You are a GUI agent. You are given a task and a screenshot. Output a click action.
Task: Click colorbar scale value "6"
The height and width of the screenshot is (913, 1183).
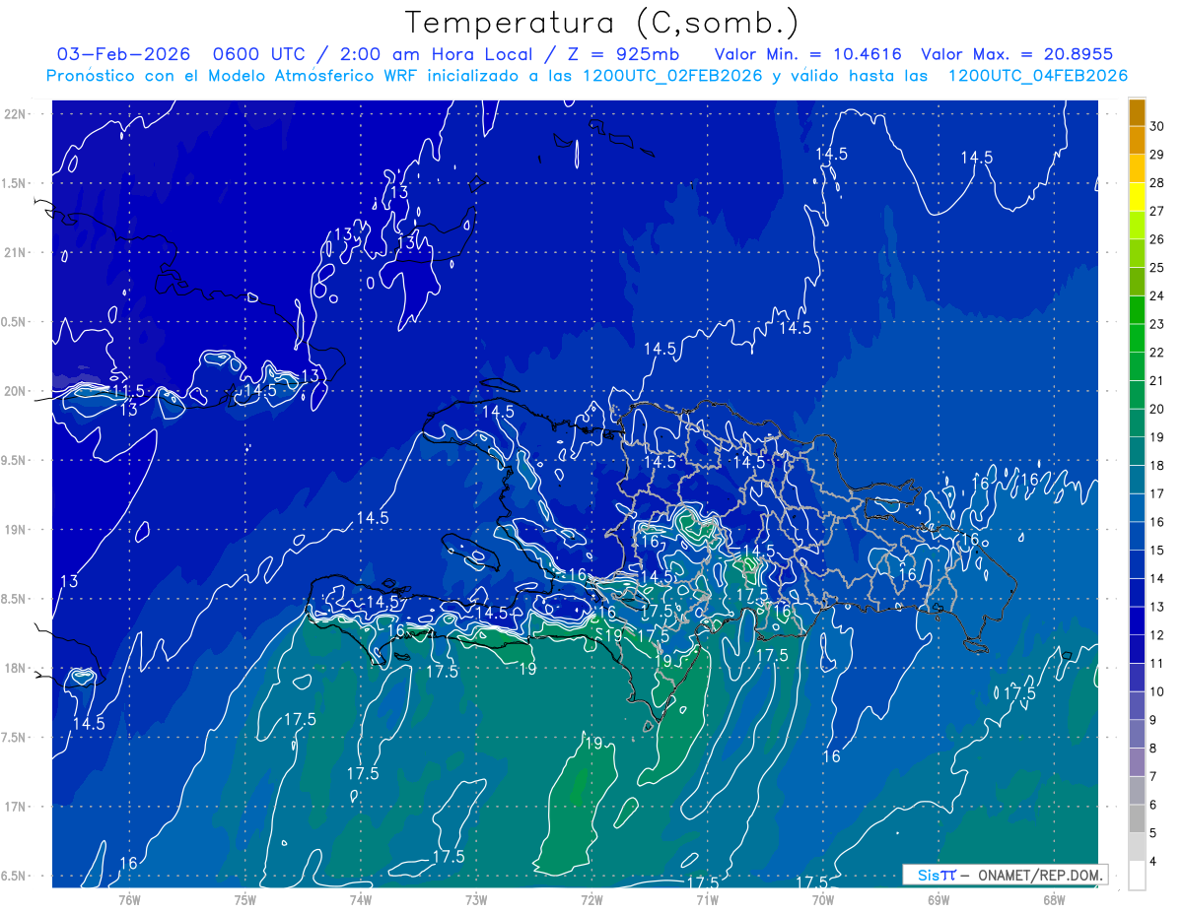(1154, 805)
